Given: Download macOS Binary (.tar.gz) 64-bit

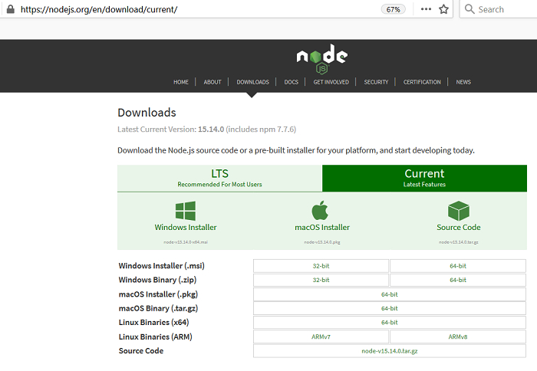Looking at the screenshot, I should pos(390,308).
